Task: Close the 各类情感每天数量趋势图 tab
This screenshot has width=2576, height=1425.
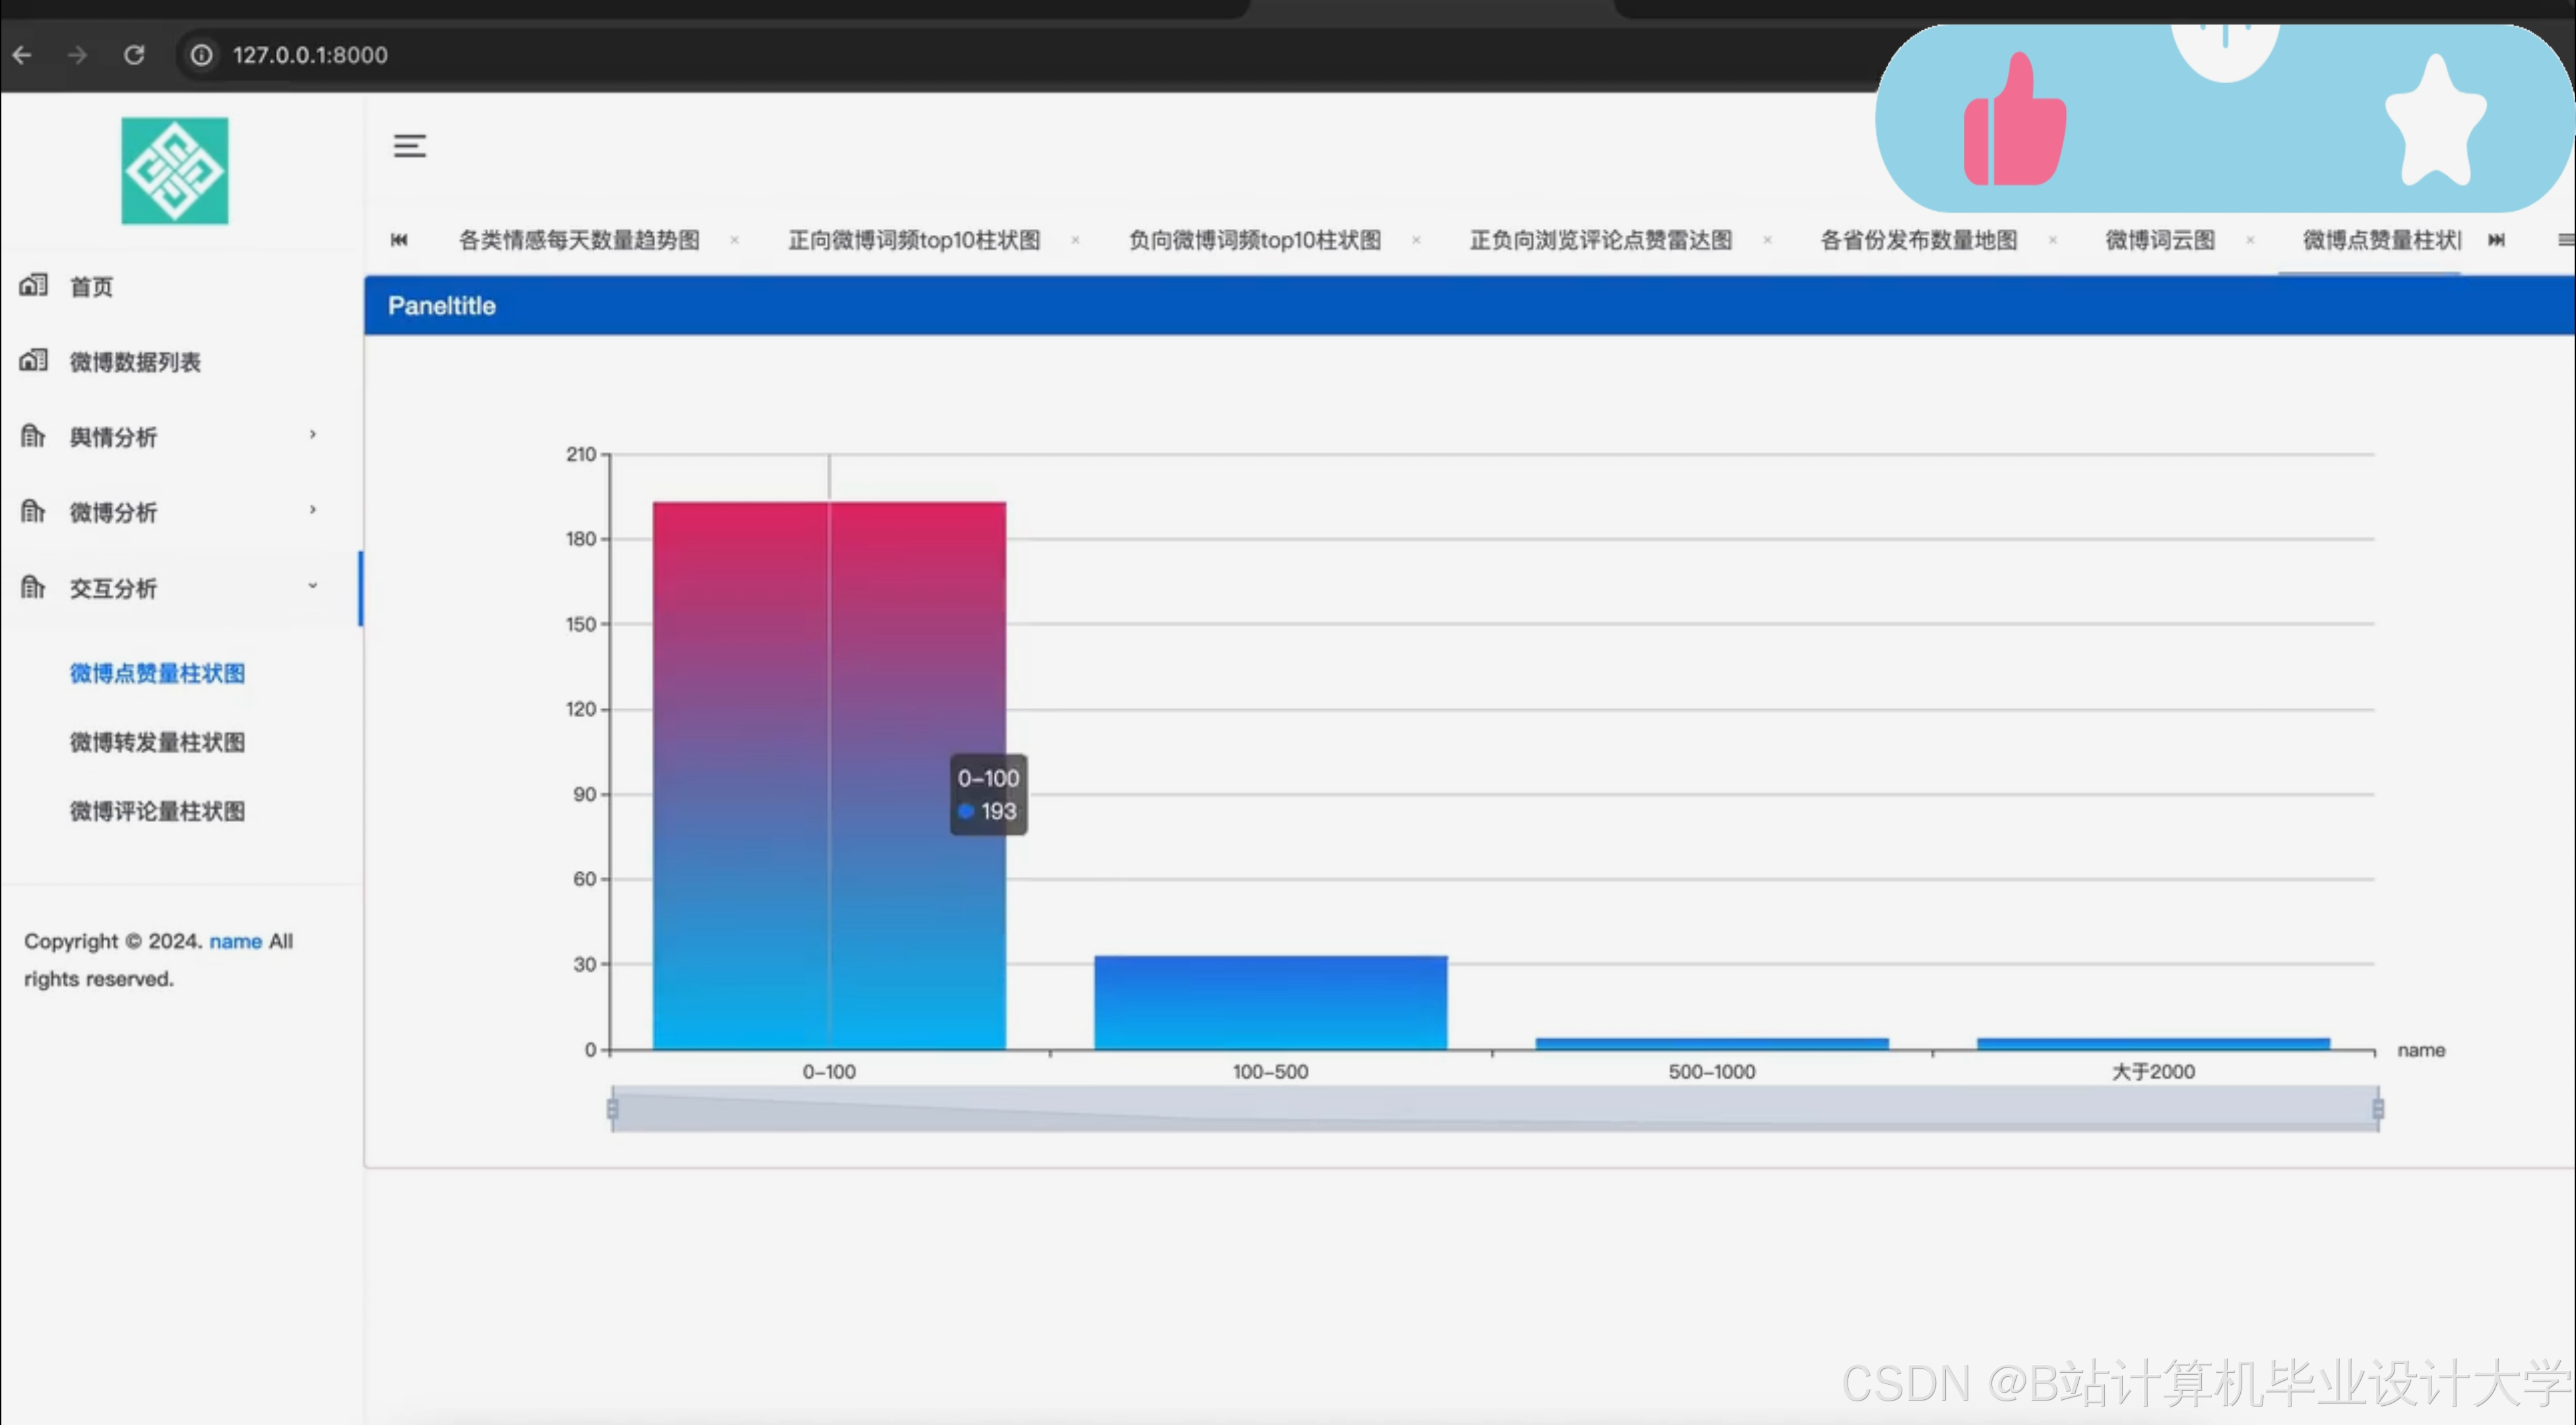Action: (734, 240)
